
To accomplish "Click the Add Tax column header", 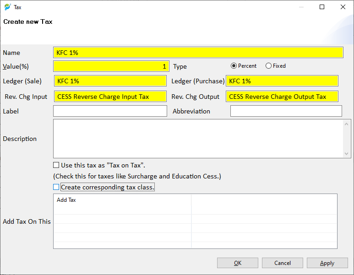I will [122, 200].
